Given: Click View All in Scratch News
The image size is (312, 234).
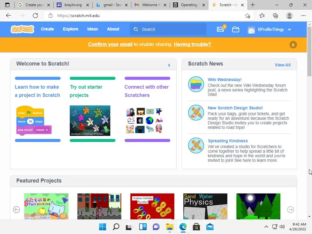Looking at the screenshot, I should tap(282, 65).
